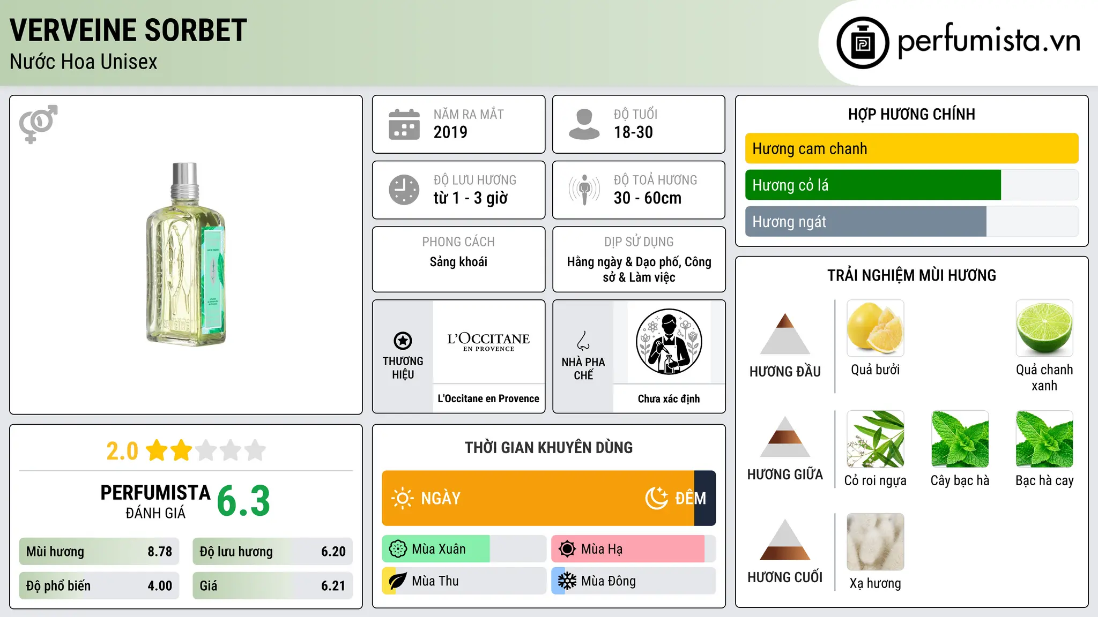Click the Giá 6.21 score row

tap(272, 586)
